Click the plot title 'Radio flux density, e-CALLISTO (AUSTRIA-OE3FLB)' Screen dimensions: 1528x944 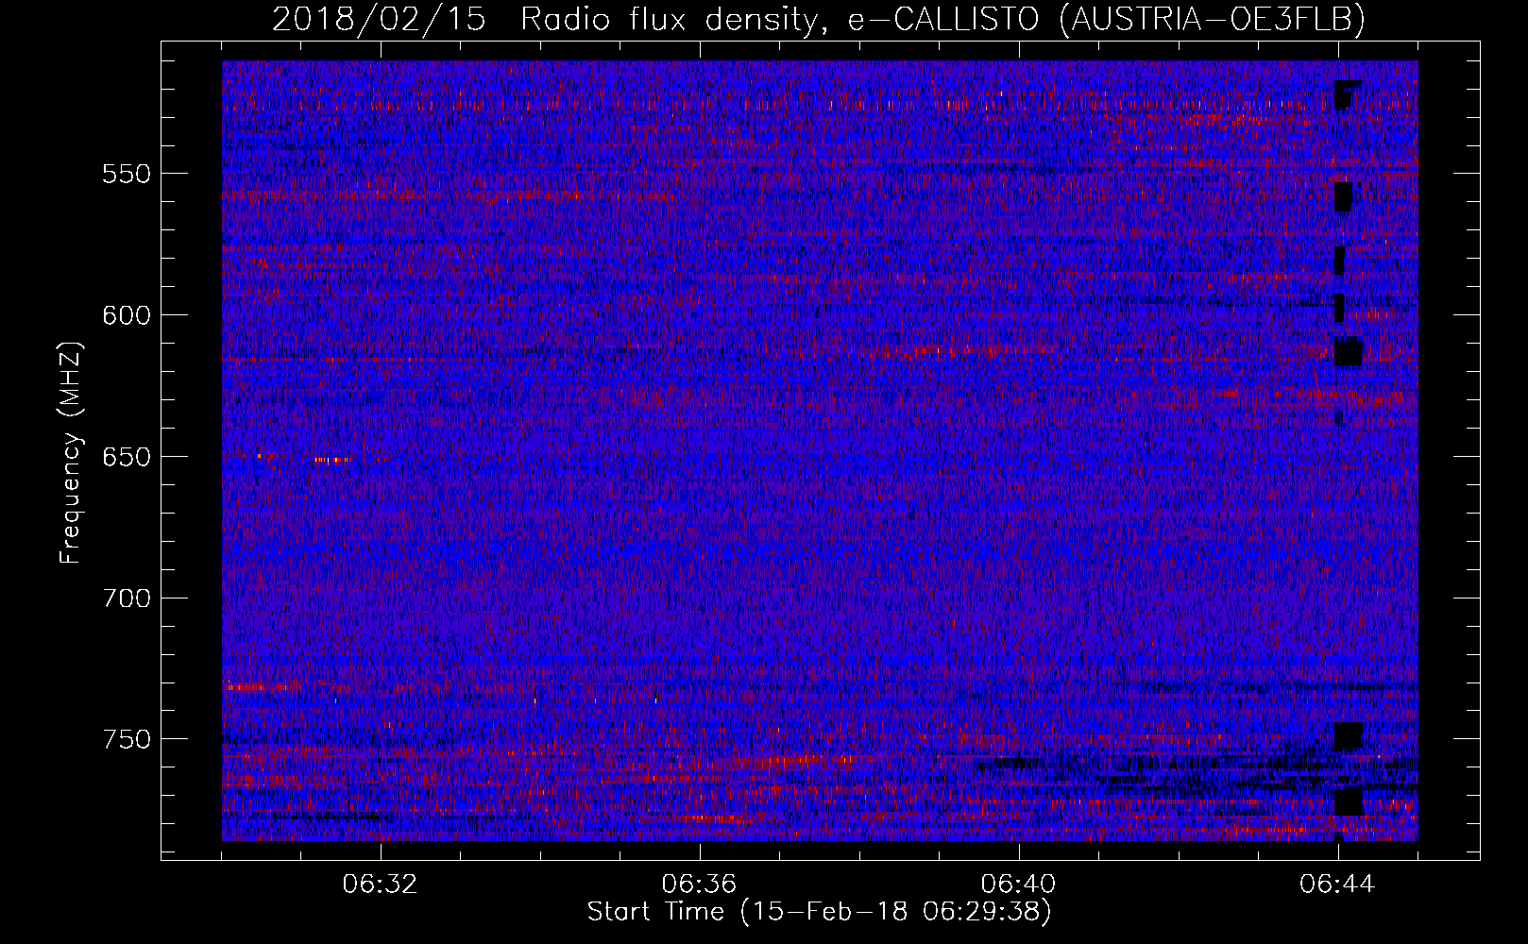(x=942, y=19)
